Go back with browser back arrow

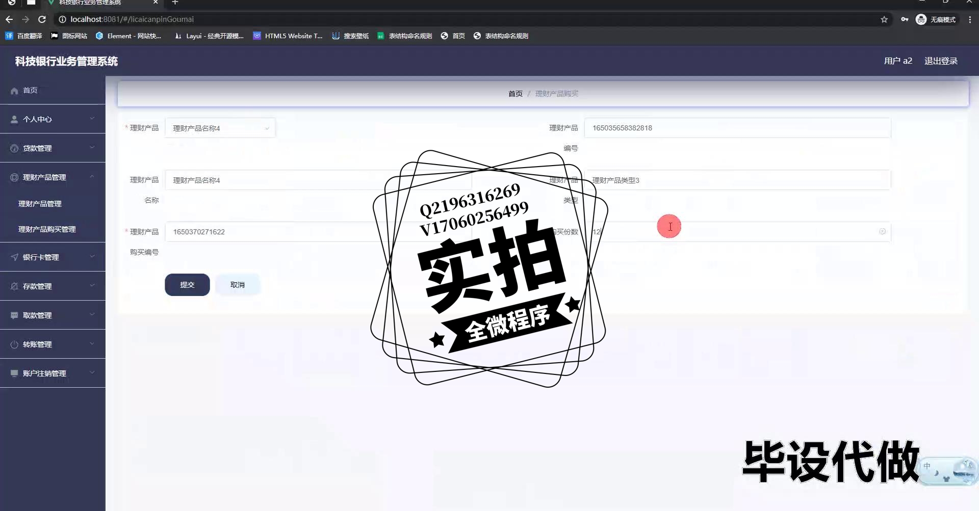point(9,19)
